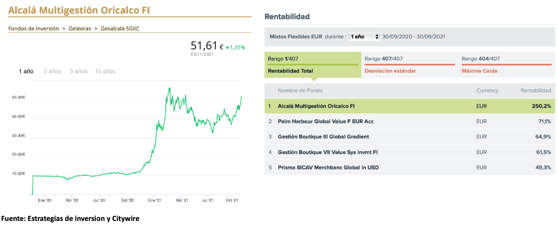This screenshot has width=558, height=226.
Task: Click the Nombre de Fondo column header
Action: point(300,90)
